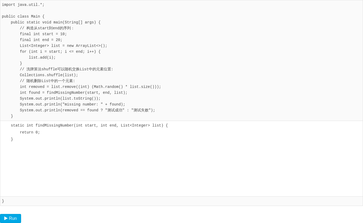The width and height of the screenshot is (363, 223).
Task: Click the 'public class Main {' line
Action: (x=23, y=17)
